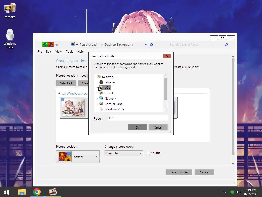Refresh the Desktop Background page

[151, 45]
